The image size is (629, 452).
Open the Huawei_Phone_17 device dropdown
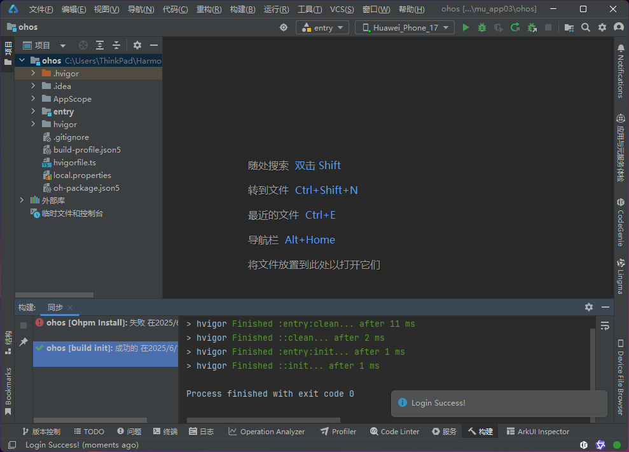[404, 27]
